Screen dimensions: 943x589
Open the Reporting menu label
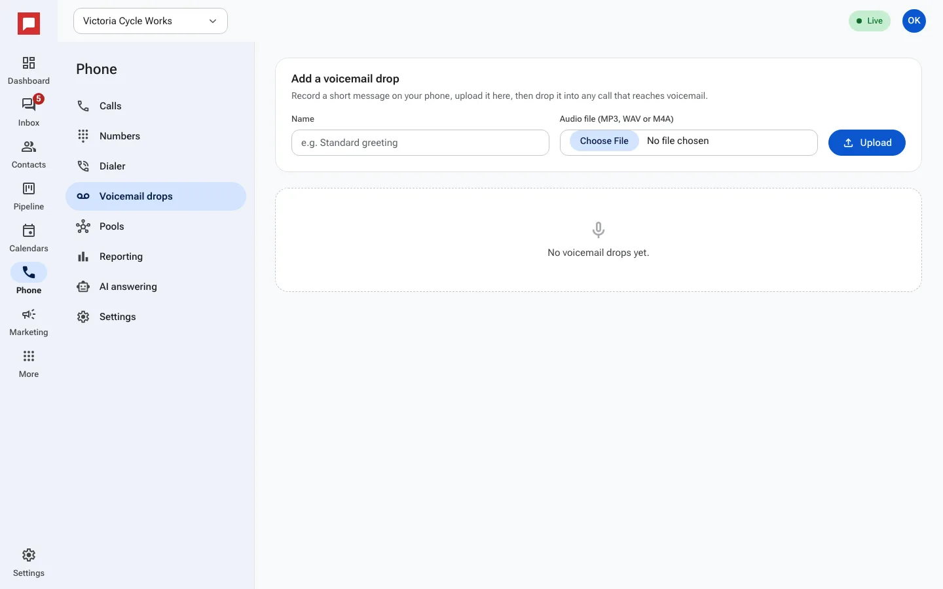[121, 257]
